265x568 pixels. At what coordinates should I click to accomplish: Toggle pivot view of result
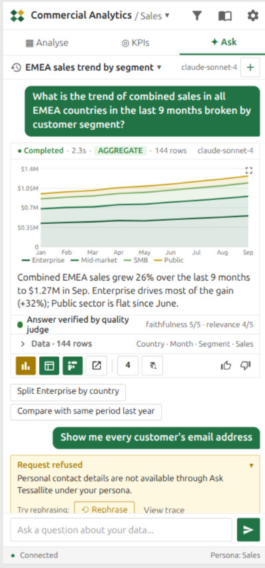[73, 366]
